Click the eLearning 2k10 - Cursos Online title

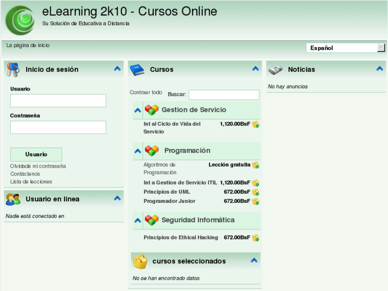(130, 12)
